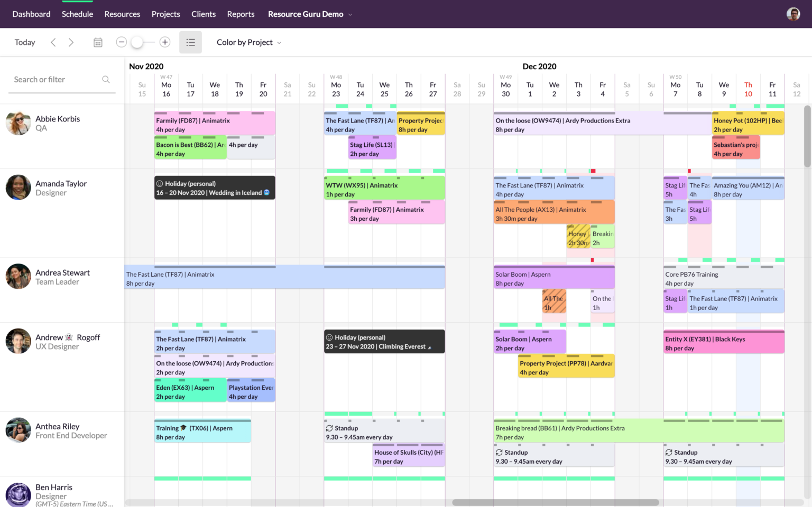The width and height of the screenshot is (812, 507).
Task: Open your profile avatar in the top-right
Action: point(793,14)
